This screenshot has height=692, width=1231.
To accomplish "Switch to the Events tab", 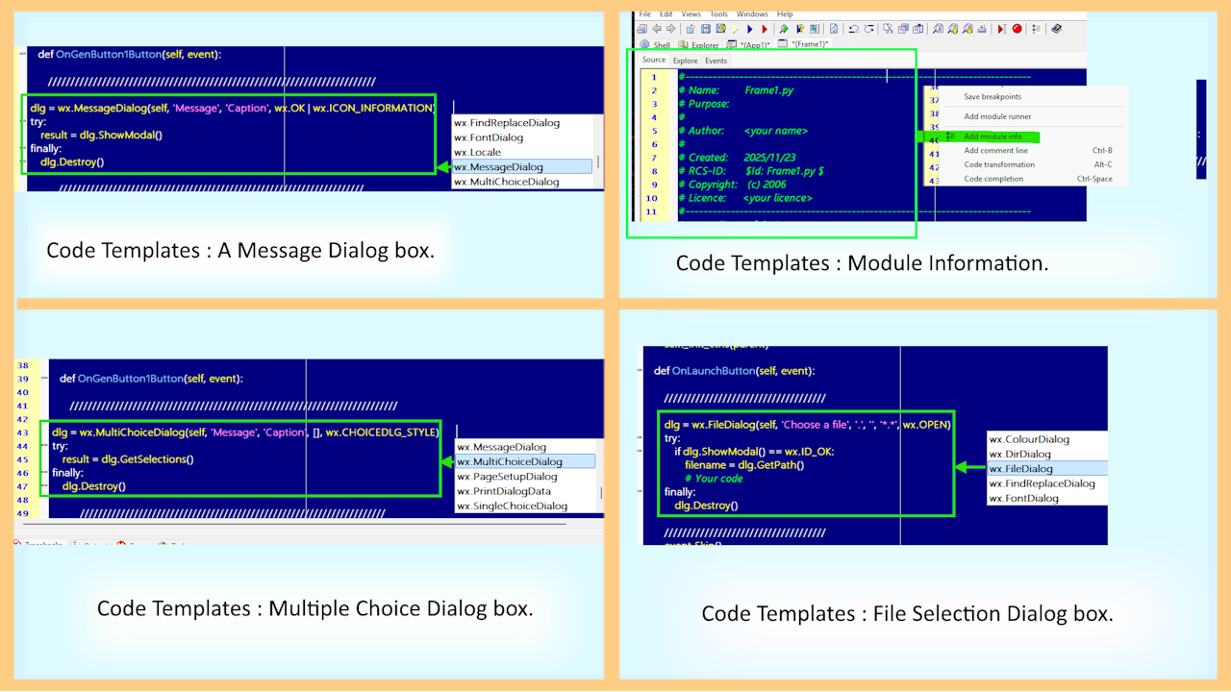I will pyautogui.click(x=716, y=61).
